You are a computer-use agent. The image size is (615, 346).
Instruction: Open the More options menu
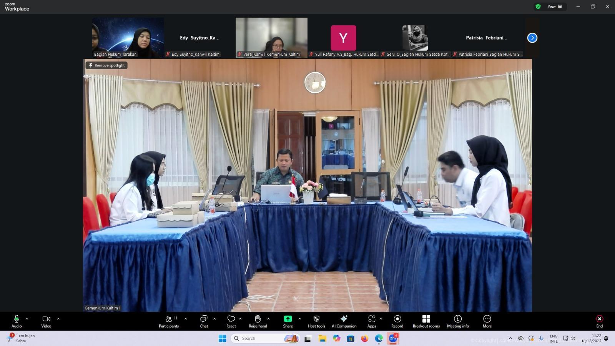487,321
